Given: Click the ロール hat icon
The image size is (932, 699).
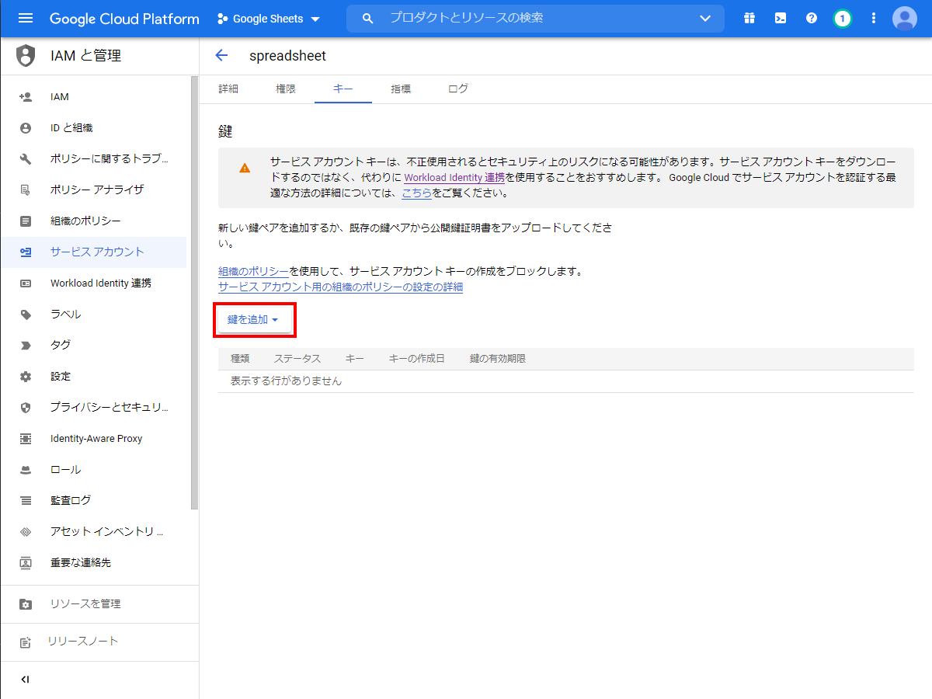Looking at the screenshot, I should [26, 470].
